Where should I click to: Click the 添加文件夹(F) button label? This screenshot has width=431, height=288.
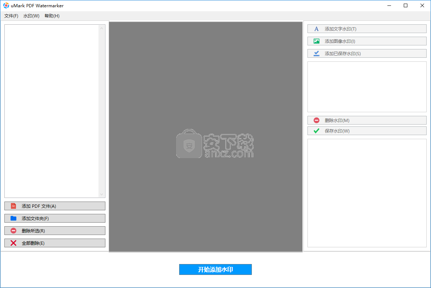35,219
